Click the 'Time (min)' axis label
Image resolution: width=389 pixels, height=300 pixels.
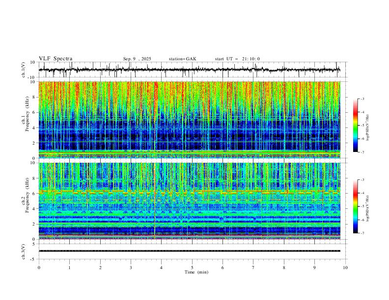(x=196, y=272)
